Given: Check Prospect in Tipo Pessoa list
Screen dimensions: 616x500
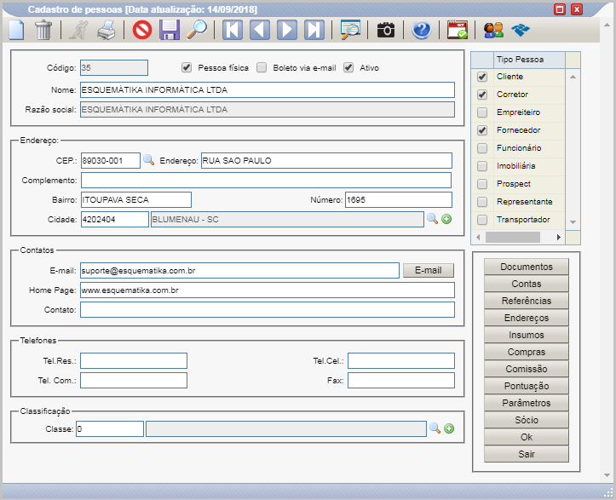Looking at the screenshot, I should click(482, 184).
